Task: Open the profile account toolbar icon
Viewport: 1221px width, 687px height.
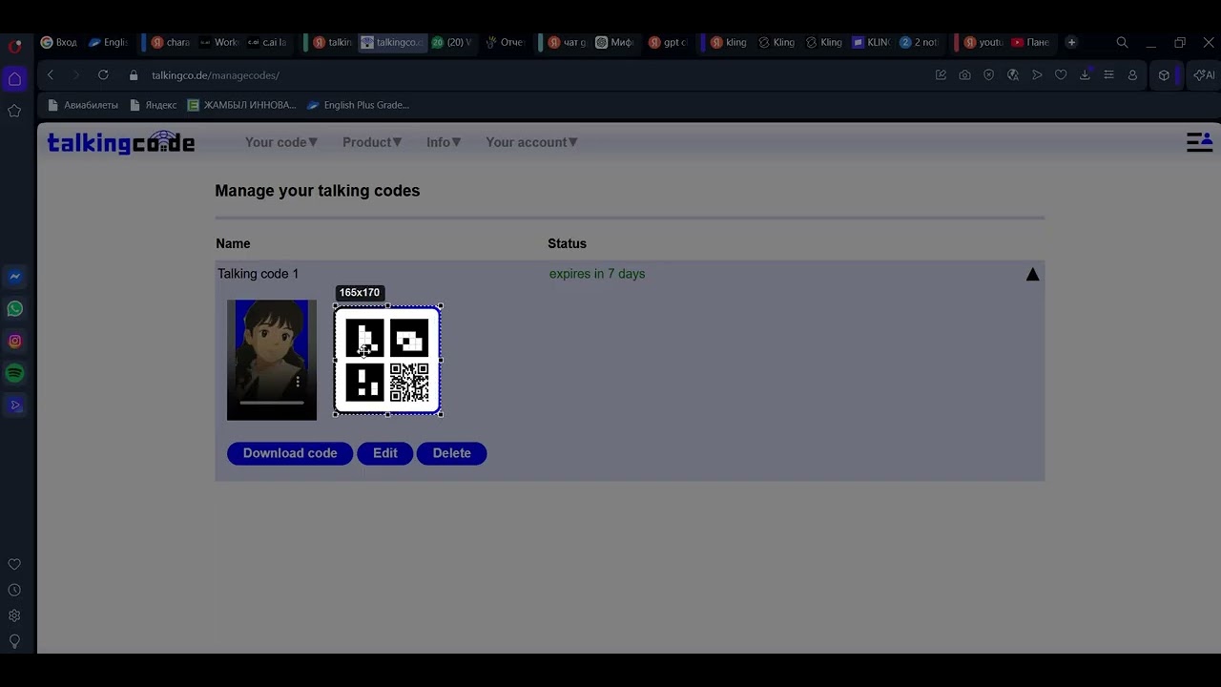Action: point(1132,75)
